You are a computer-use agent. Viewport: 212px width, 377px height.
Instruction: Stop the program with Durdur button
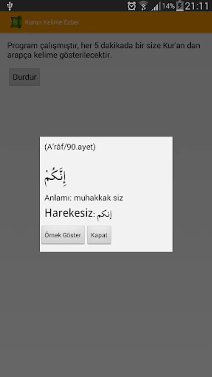tap(25, 77)
